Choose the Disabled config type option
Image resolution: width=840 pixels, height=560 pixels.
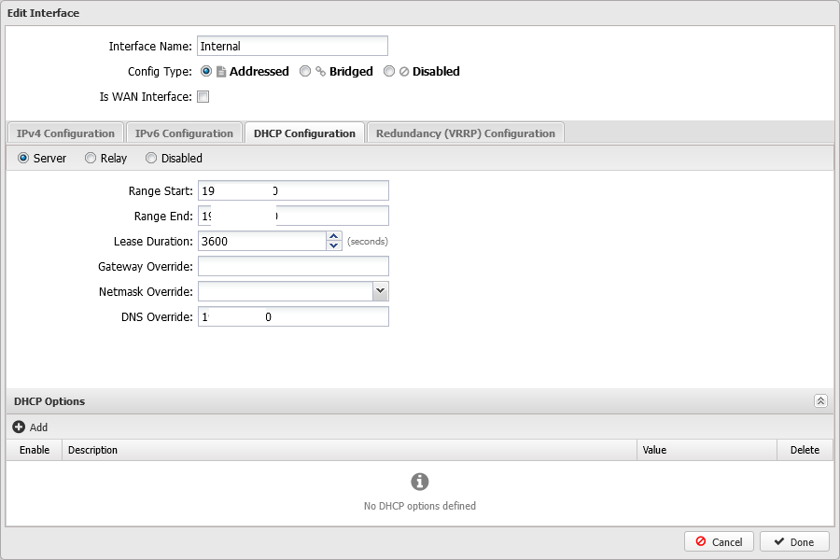(389, 72)
